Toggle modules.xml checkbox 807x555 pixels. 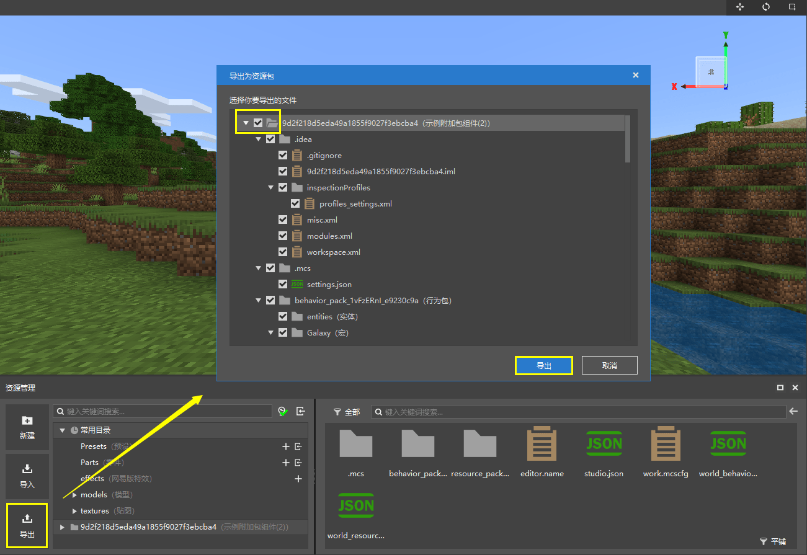click(283, 236)
